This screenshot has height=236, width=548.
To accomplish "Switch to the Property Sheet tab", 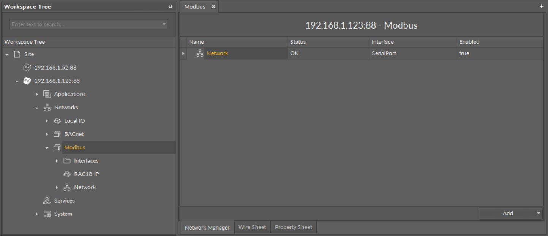I will 293,227.
